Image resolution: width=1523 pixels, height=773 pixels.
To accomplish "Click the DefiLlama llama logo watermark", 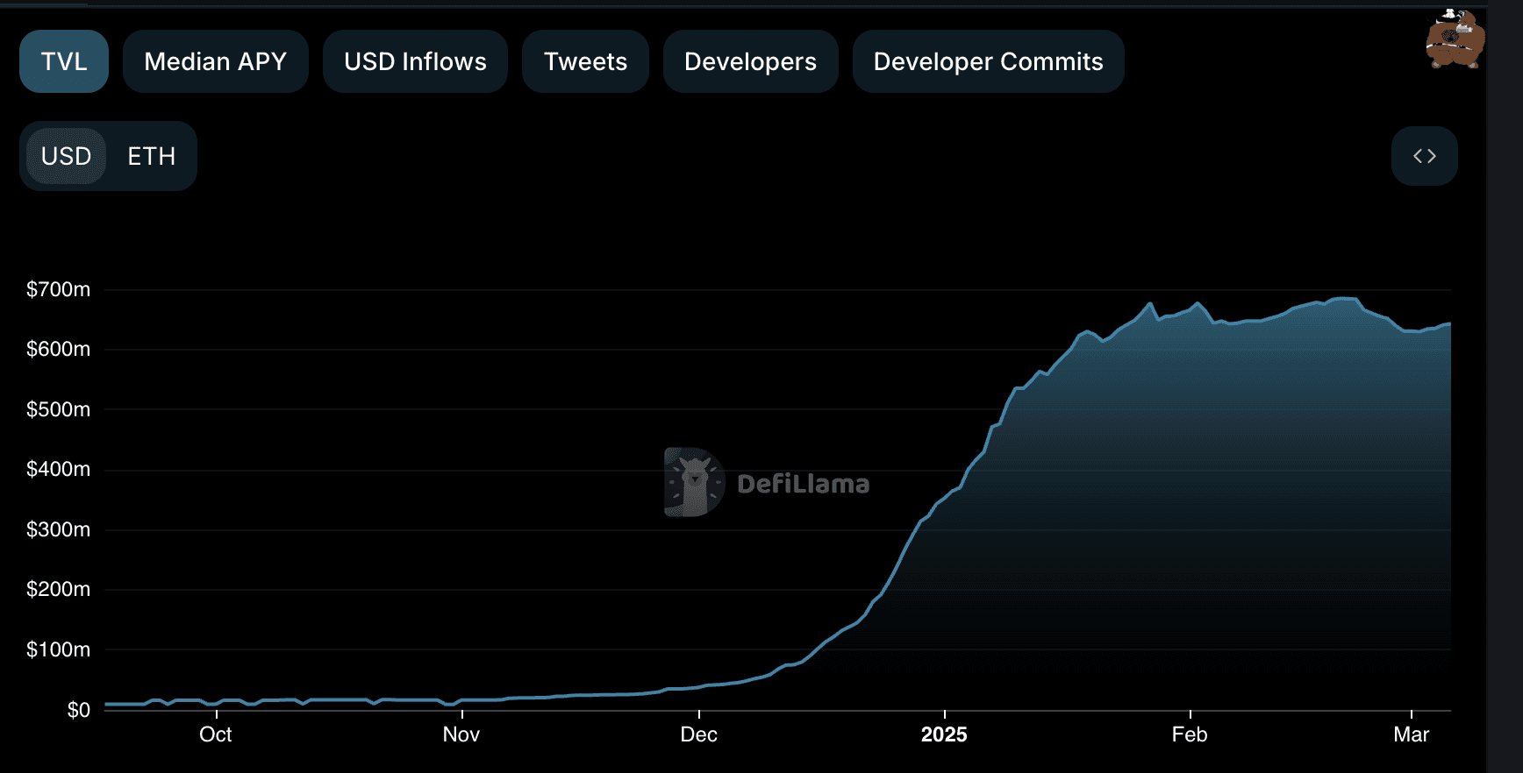I will click(x=694, y=482).
